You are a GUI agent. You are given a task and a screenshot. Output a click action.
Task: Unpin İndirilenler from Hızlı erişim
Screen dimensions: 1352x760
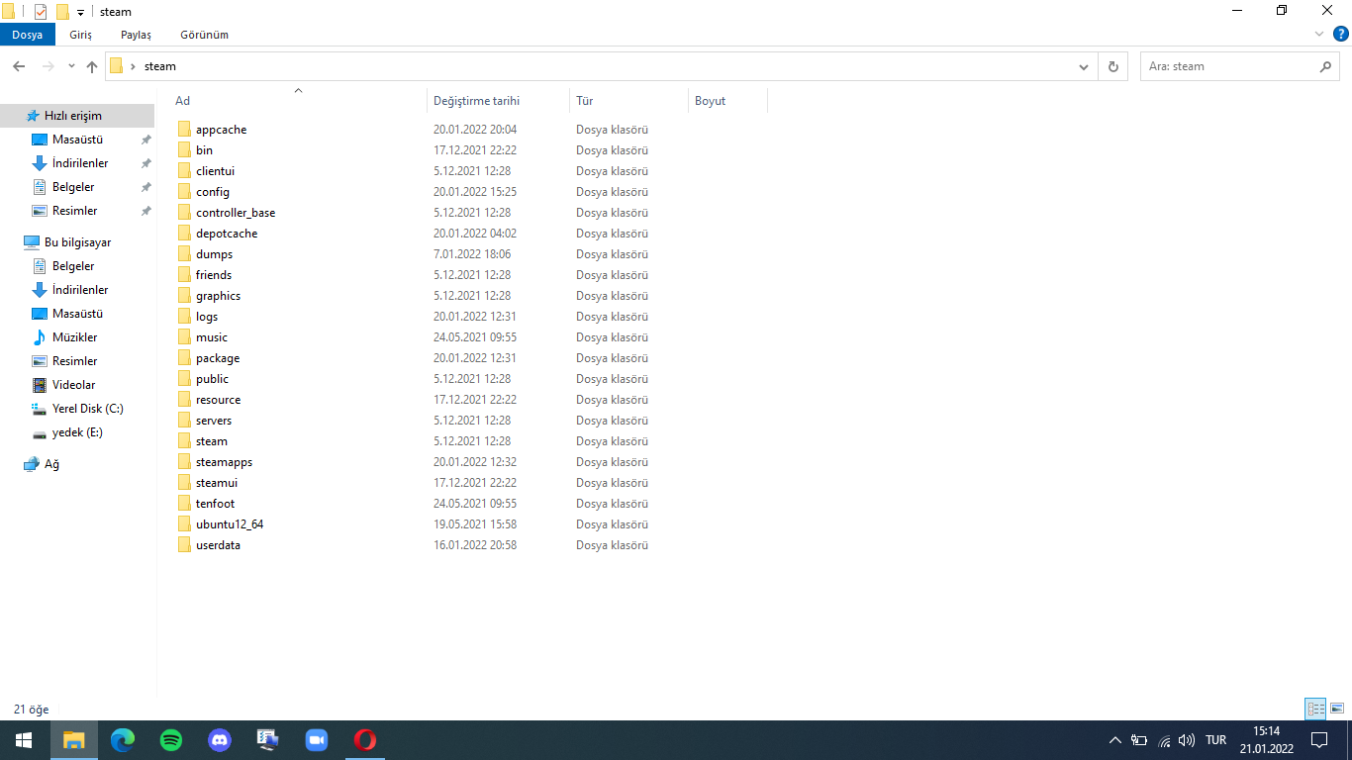[146, 163]
